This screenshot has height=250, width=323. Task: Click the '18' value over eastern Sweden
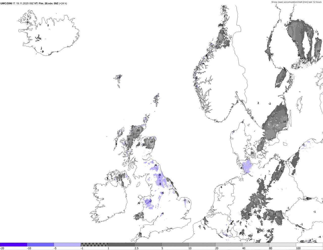[284, 122]
